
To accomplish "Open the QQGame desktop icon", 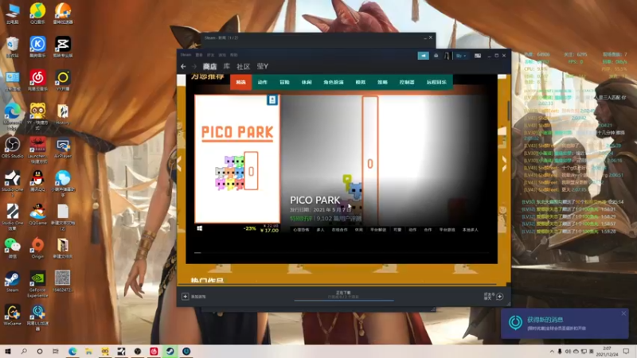I will (x=37, y=214).
